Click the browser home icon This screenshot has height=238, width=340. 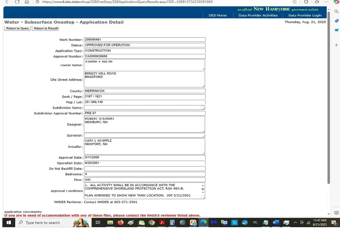(27, 2)
